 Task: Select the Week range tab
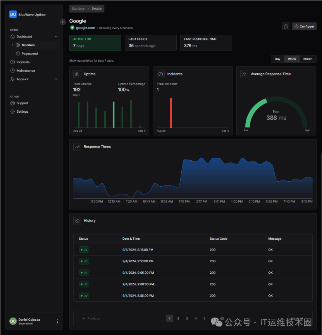point(292,59)
